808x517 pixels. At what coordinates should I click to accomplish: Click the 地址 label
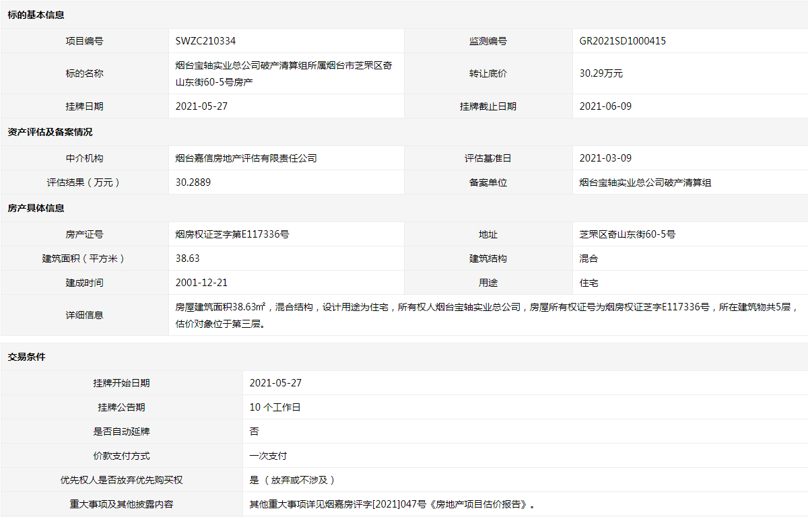tap(488, 234)
